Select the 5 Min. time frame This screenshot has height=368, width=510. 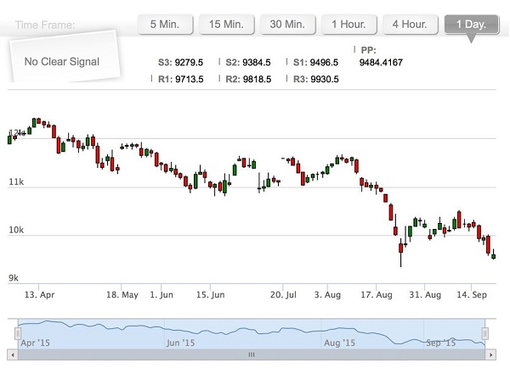click(165, 25)
